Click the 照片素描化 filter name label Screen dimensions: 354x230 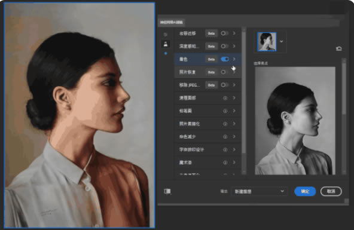[x=190, y=124]
